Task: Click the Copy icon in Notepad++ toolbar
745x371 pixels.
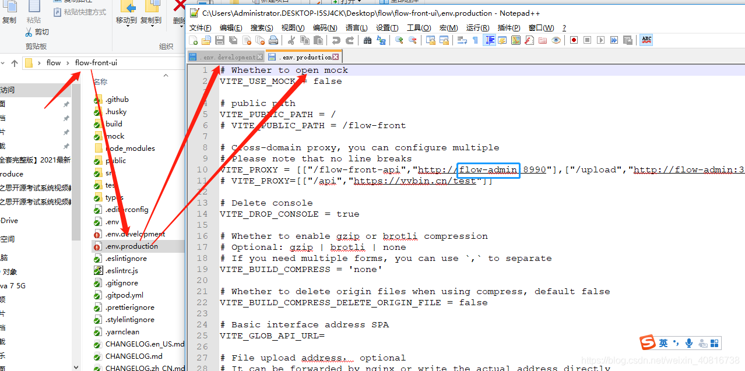Action: [304, 40]
